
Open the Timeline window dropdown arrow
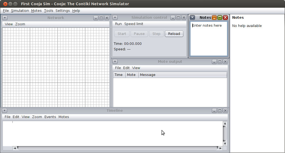click(x=4, y=110)
